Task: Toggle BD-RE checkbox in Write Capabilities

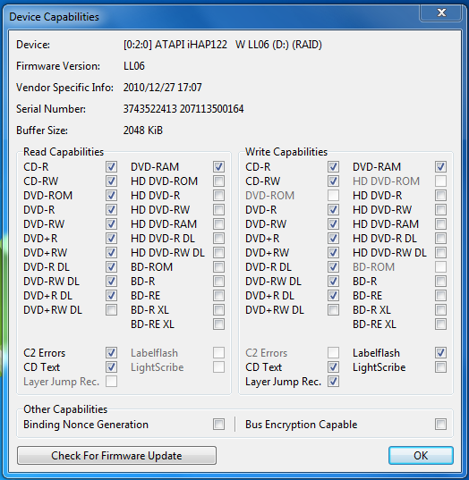Action: tap(440, 295)
